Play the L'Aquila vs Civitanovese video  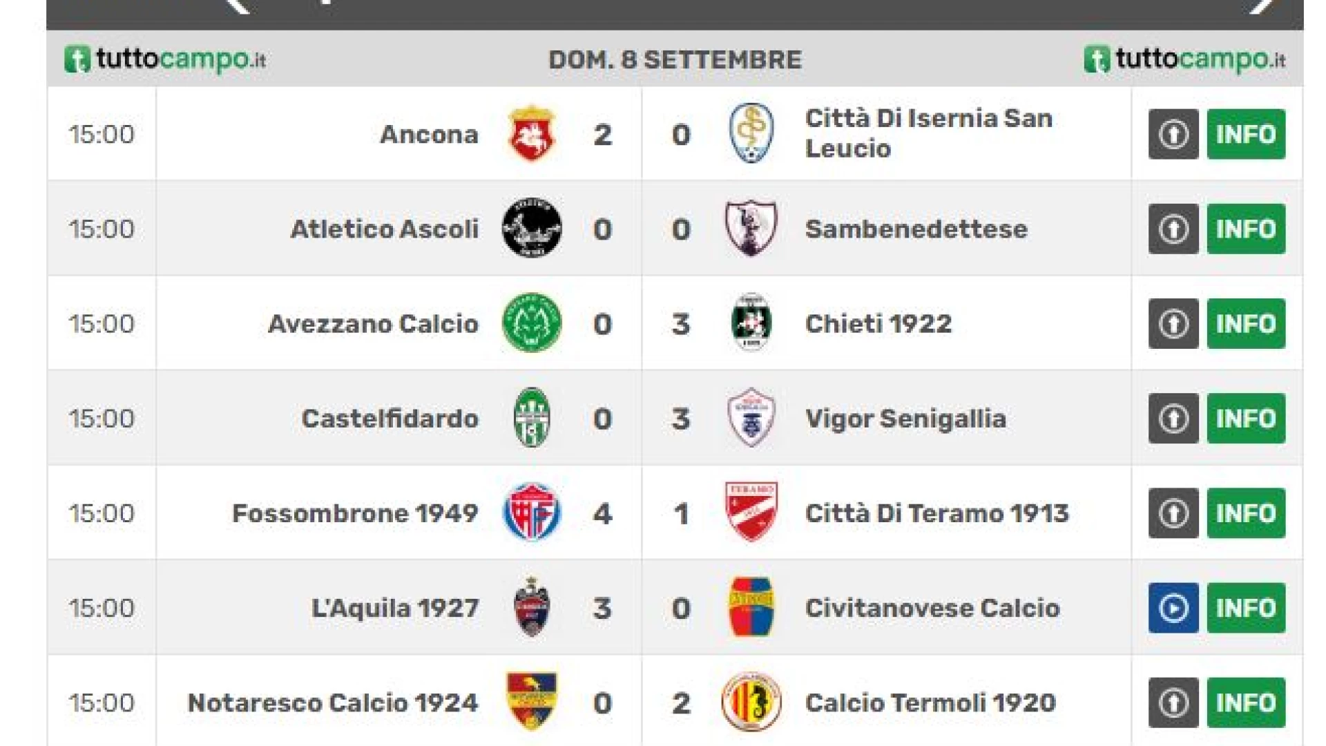coord(1173,608)
